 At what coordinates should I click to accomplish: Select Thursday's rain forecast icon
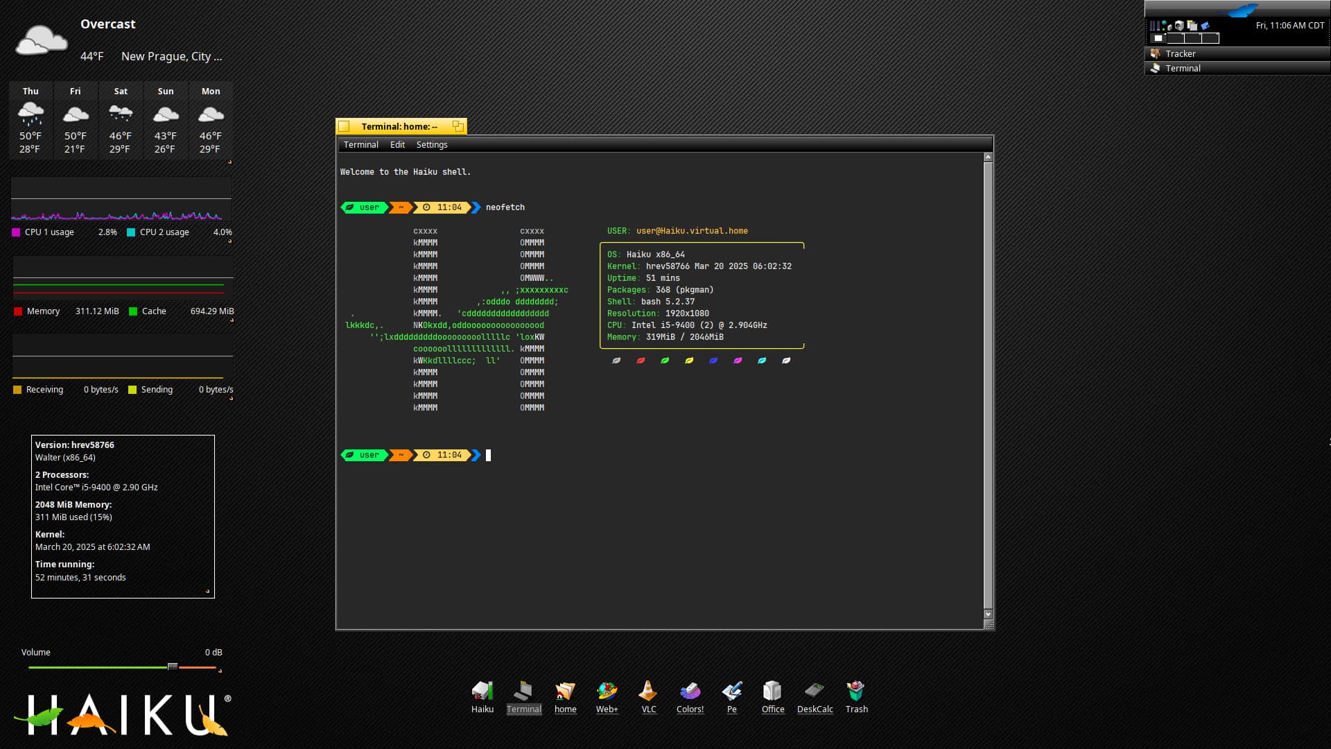(31, 113)
